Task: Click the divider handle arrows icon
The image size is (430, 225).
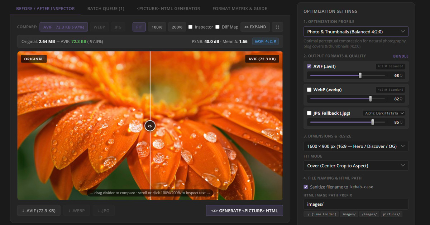Action: tap(150, 126)
